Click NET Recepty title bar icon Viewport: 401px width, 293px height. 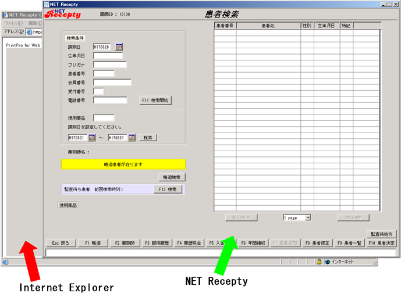47,4
